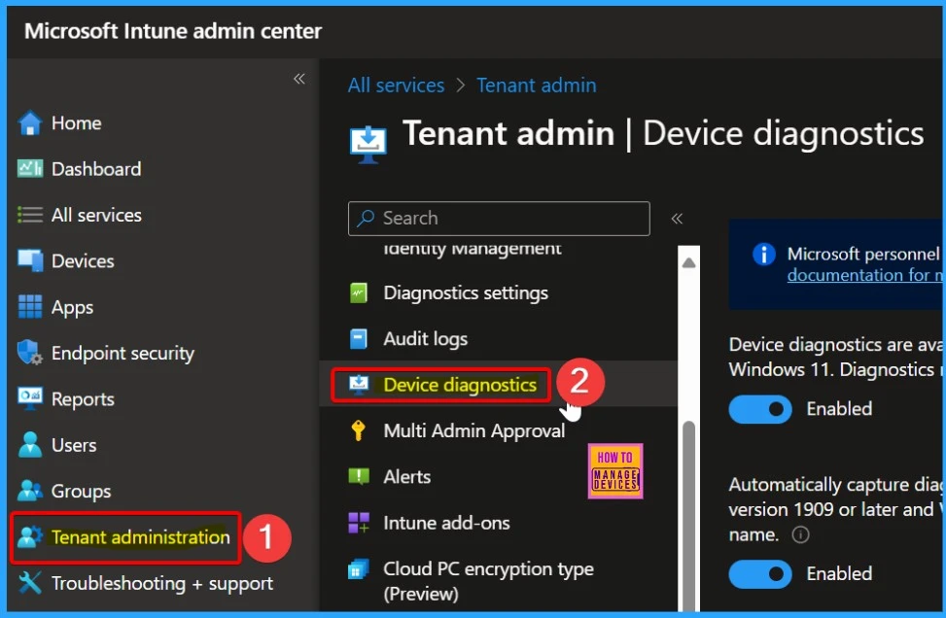Viewport: 946px width, 618px height.
Task: Click the Users person icon
Action: pos(29,445)
